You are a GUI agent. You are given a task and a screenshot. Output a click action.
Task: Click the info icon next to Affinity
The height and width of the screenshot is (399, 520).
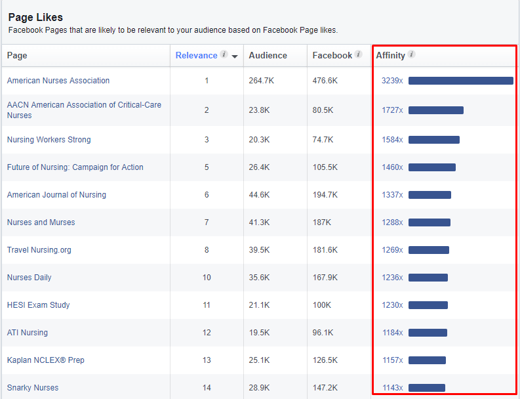click(x=411, y=54)
